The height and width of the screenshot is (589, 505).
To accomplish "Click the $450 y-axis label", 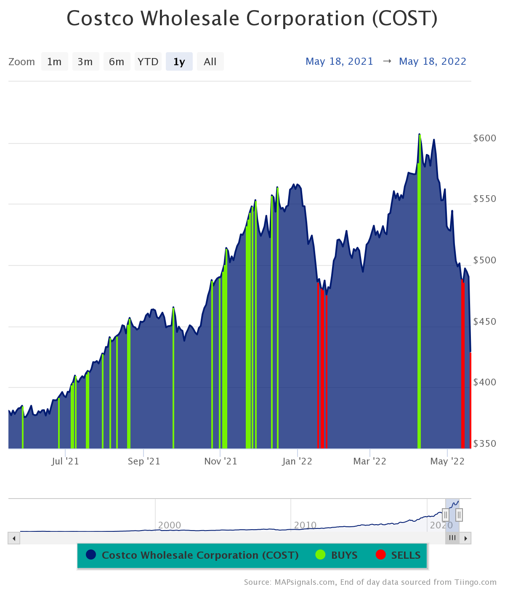I will (485, 321).
